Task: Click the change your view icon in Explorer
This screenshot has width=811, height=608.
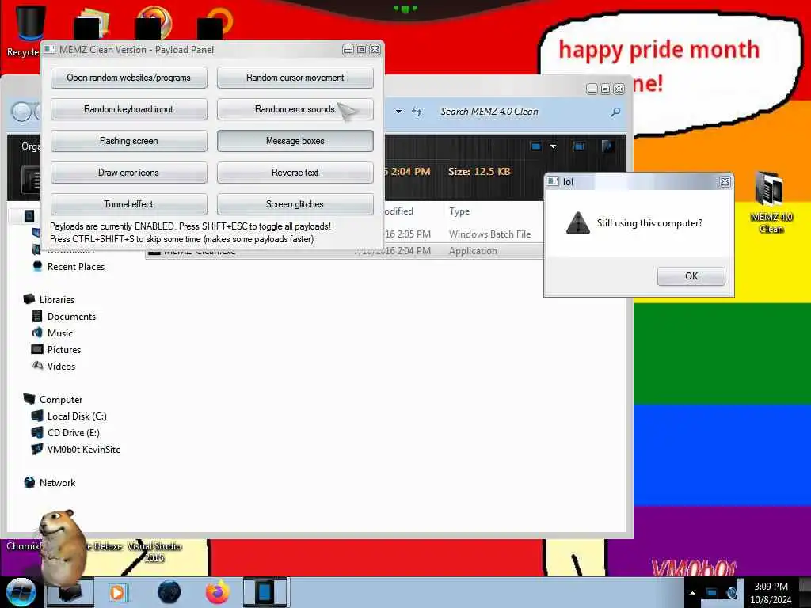Action: pyautogui.click(x=536, y=146)
